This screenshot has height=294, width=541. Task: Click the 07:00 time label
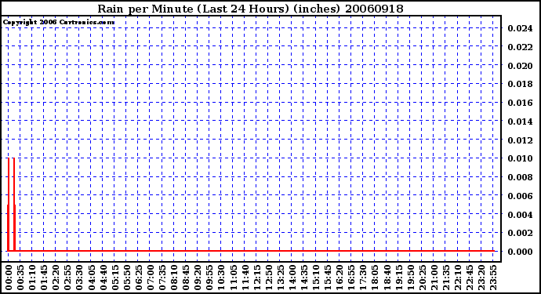tap(151, 278)
